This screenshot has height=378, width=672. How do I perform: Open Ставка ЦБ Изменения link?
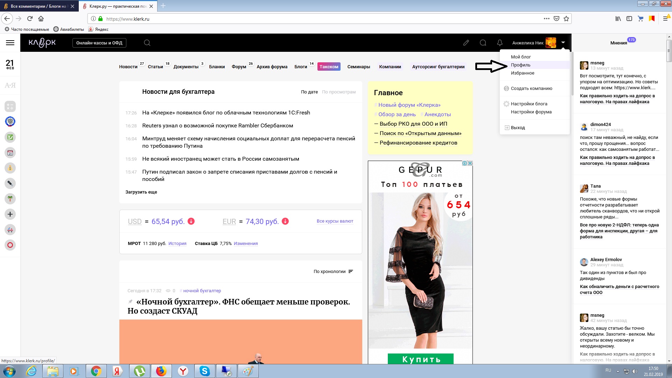point(245,243)
